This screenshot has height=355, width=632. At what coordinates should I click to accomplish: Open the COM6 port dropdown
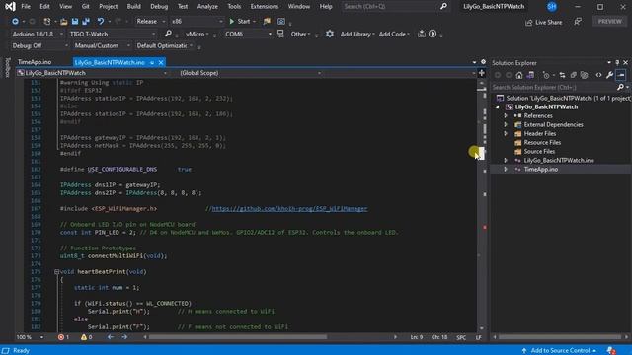pos(248,34)
